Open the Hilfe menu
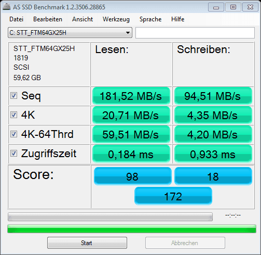 tap(178, 19)
